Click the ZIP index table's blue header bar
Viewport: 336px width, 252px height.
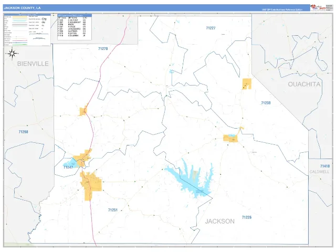tap(75, 16)
